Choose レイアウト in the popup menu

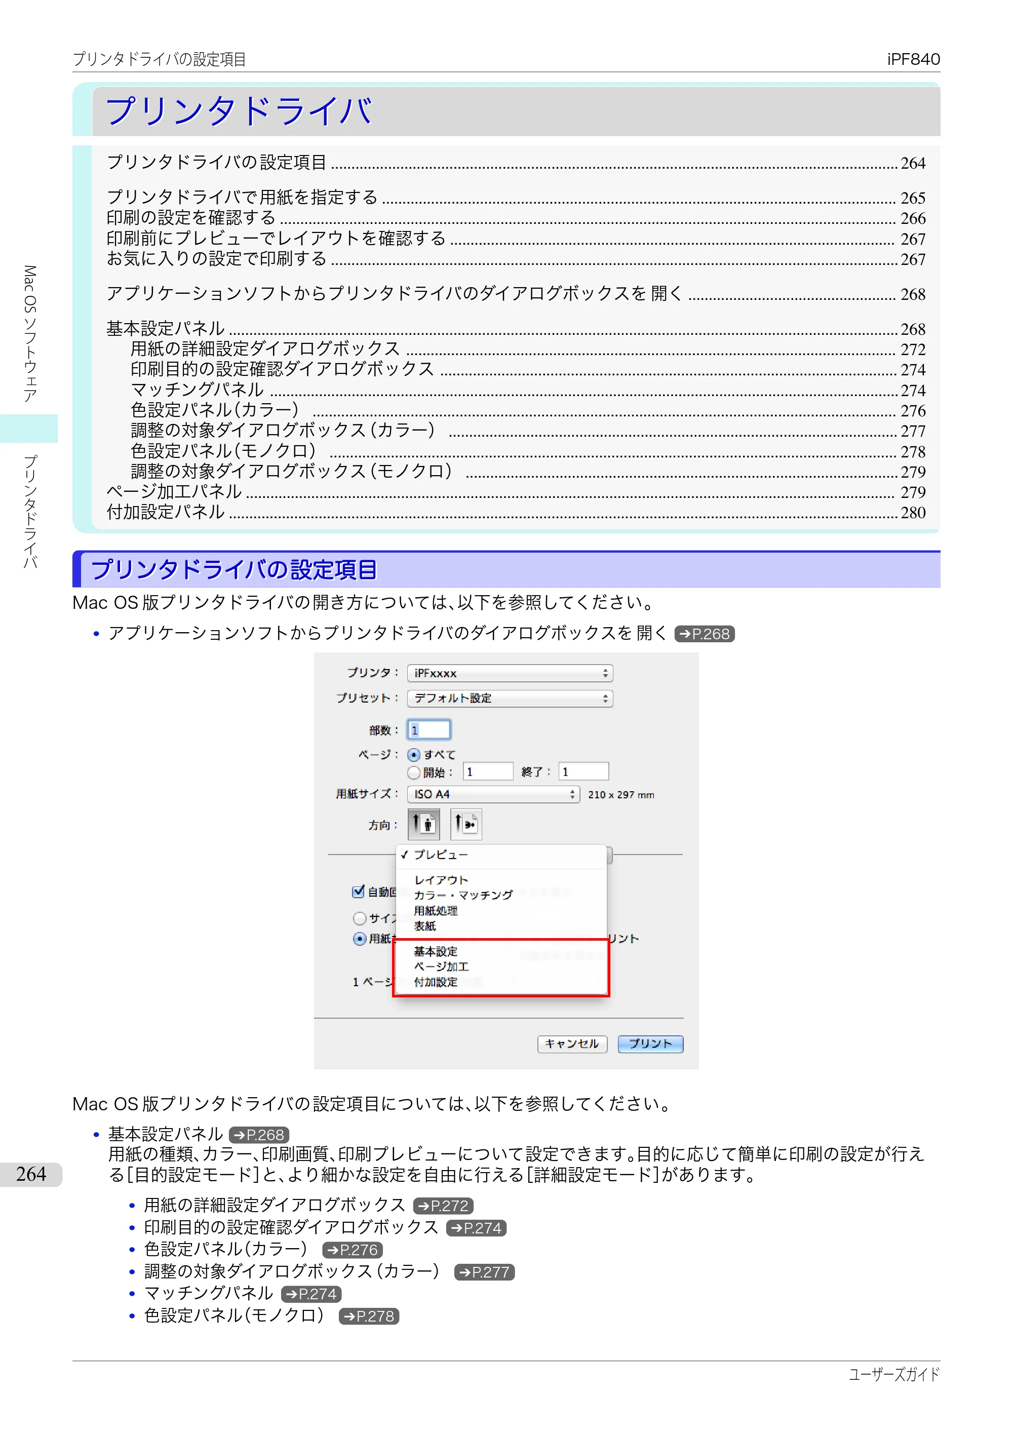point(502,880)
